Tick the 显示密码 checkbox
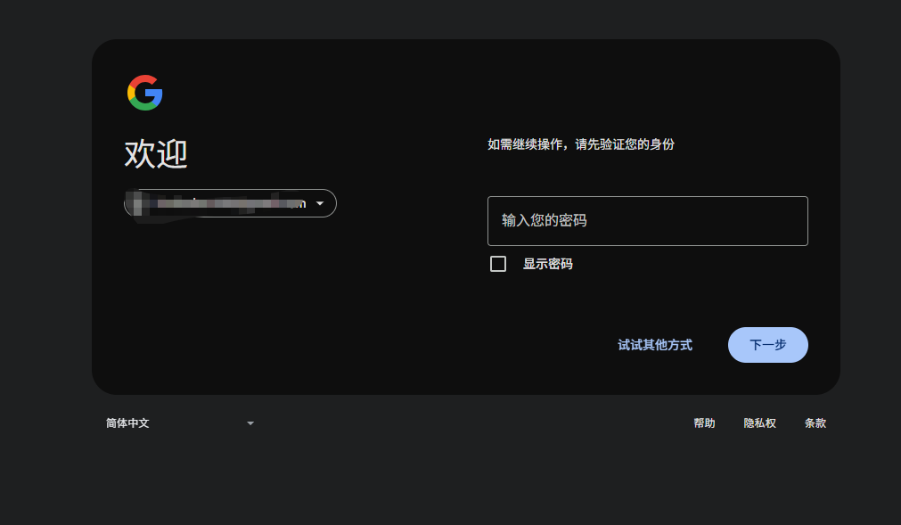 (498, 264)
